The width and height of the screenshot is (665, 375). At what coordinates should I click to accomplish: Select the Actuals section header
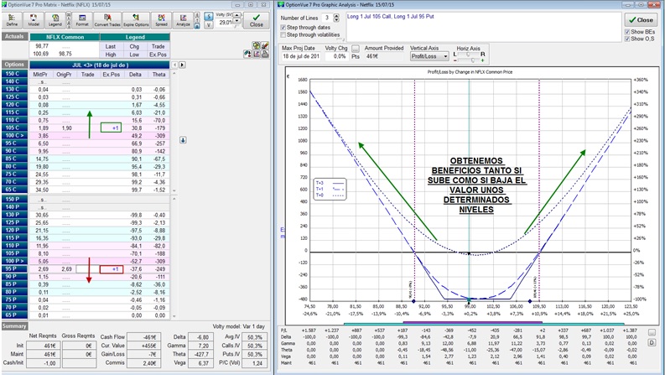[14, 37]
